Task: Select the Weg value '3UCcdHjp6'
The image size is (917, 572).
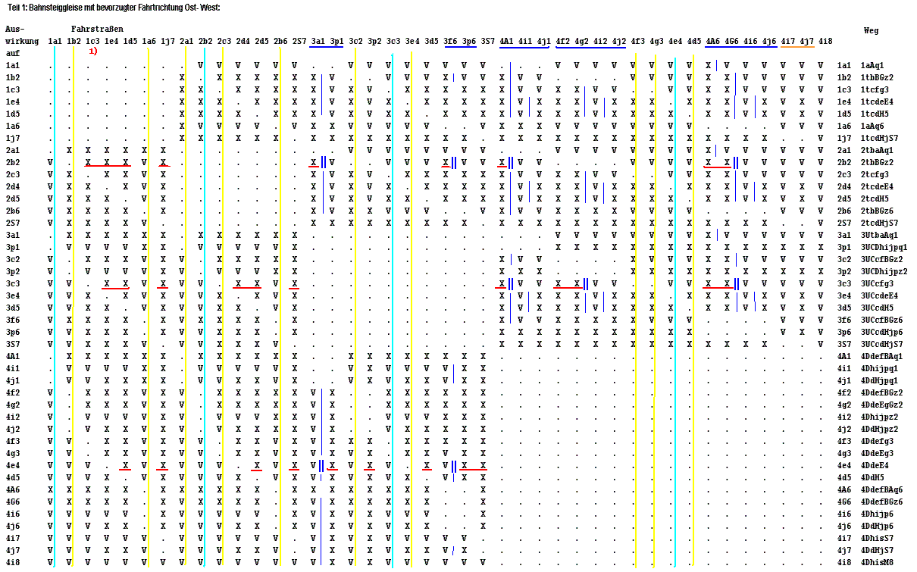Action: click(x=881, y=333)
